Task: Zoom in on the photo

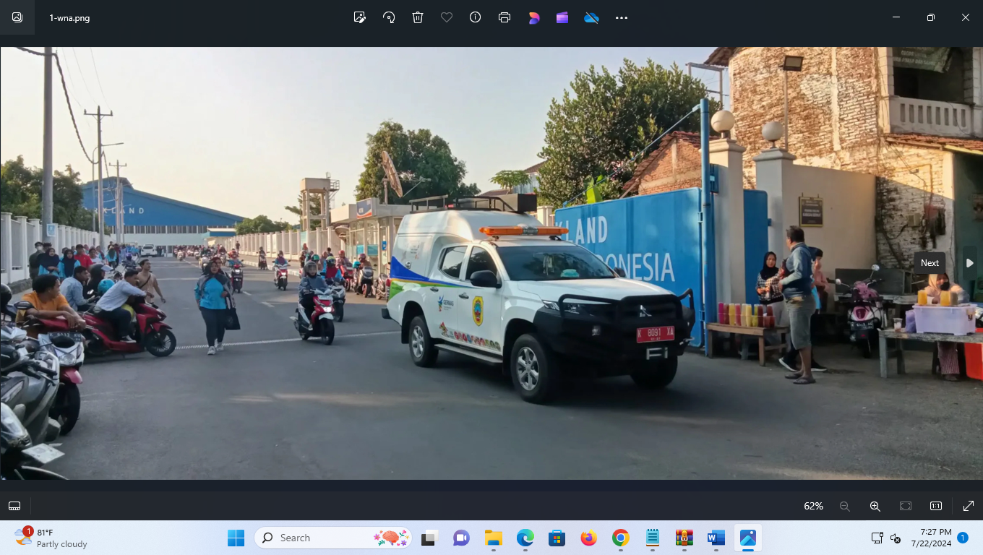Action: 875,506
